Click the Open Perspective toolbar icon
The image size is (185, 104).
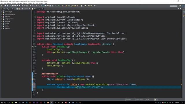click(180, 6)
